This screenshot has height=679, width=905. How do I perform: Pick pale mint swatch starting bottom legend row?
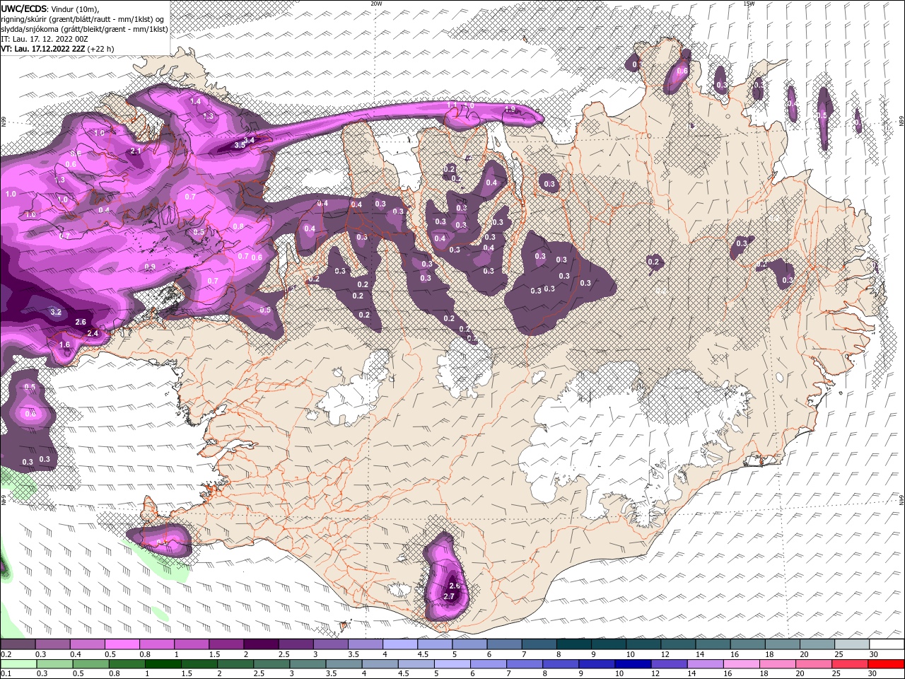[18, 664]
